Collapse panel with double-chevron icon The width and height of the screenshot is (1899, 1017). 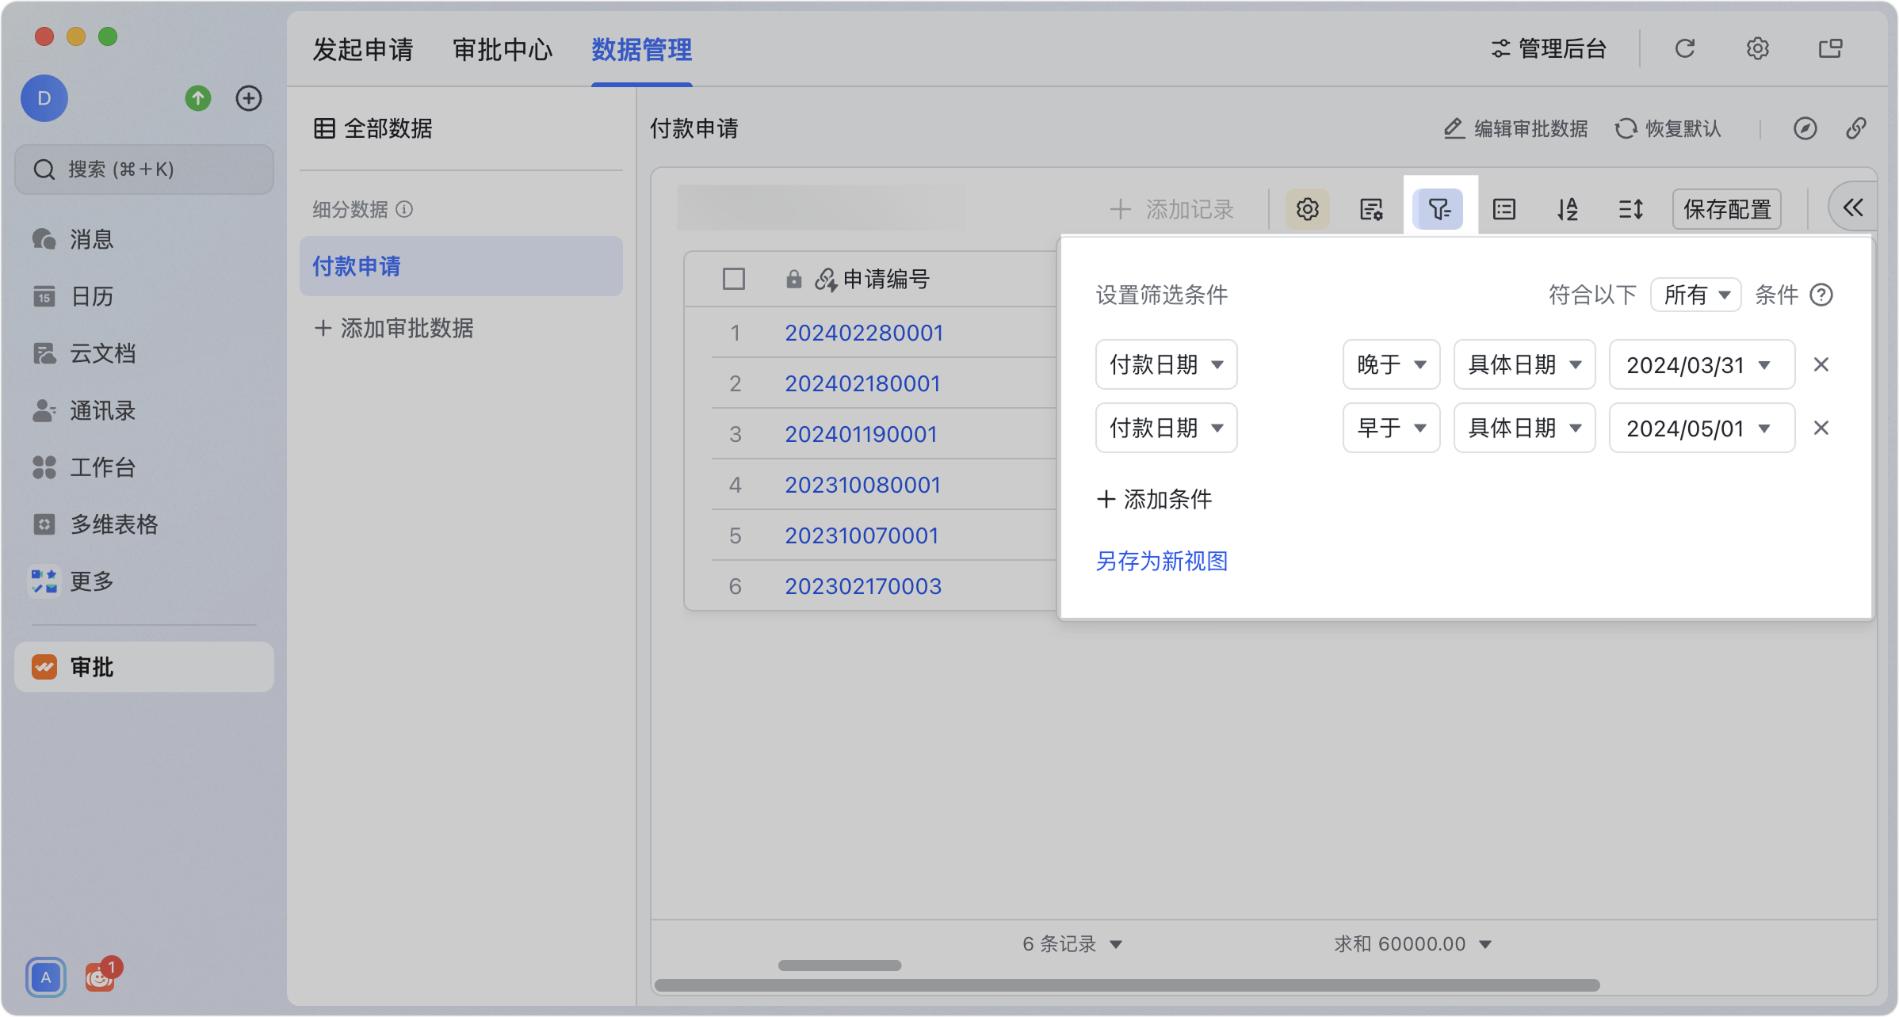pos(1853,208)
